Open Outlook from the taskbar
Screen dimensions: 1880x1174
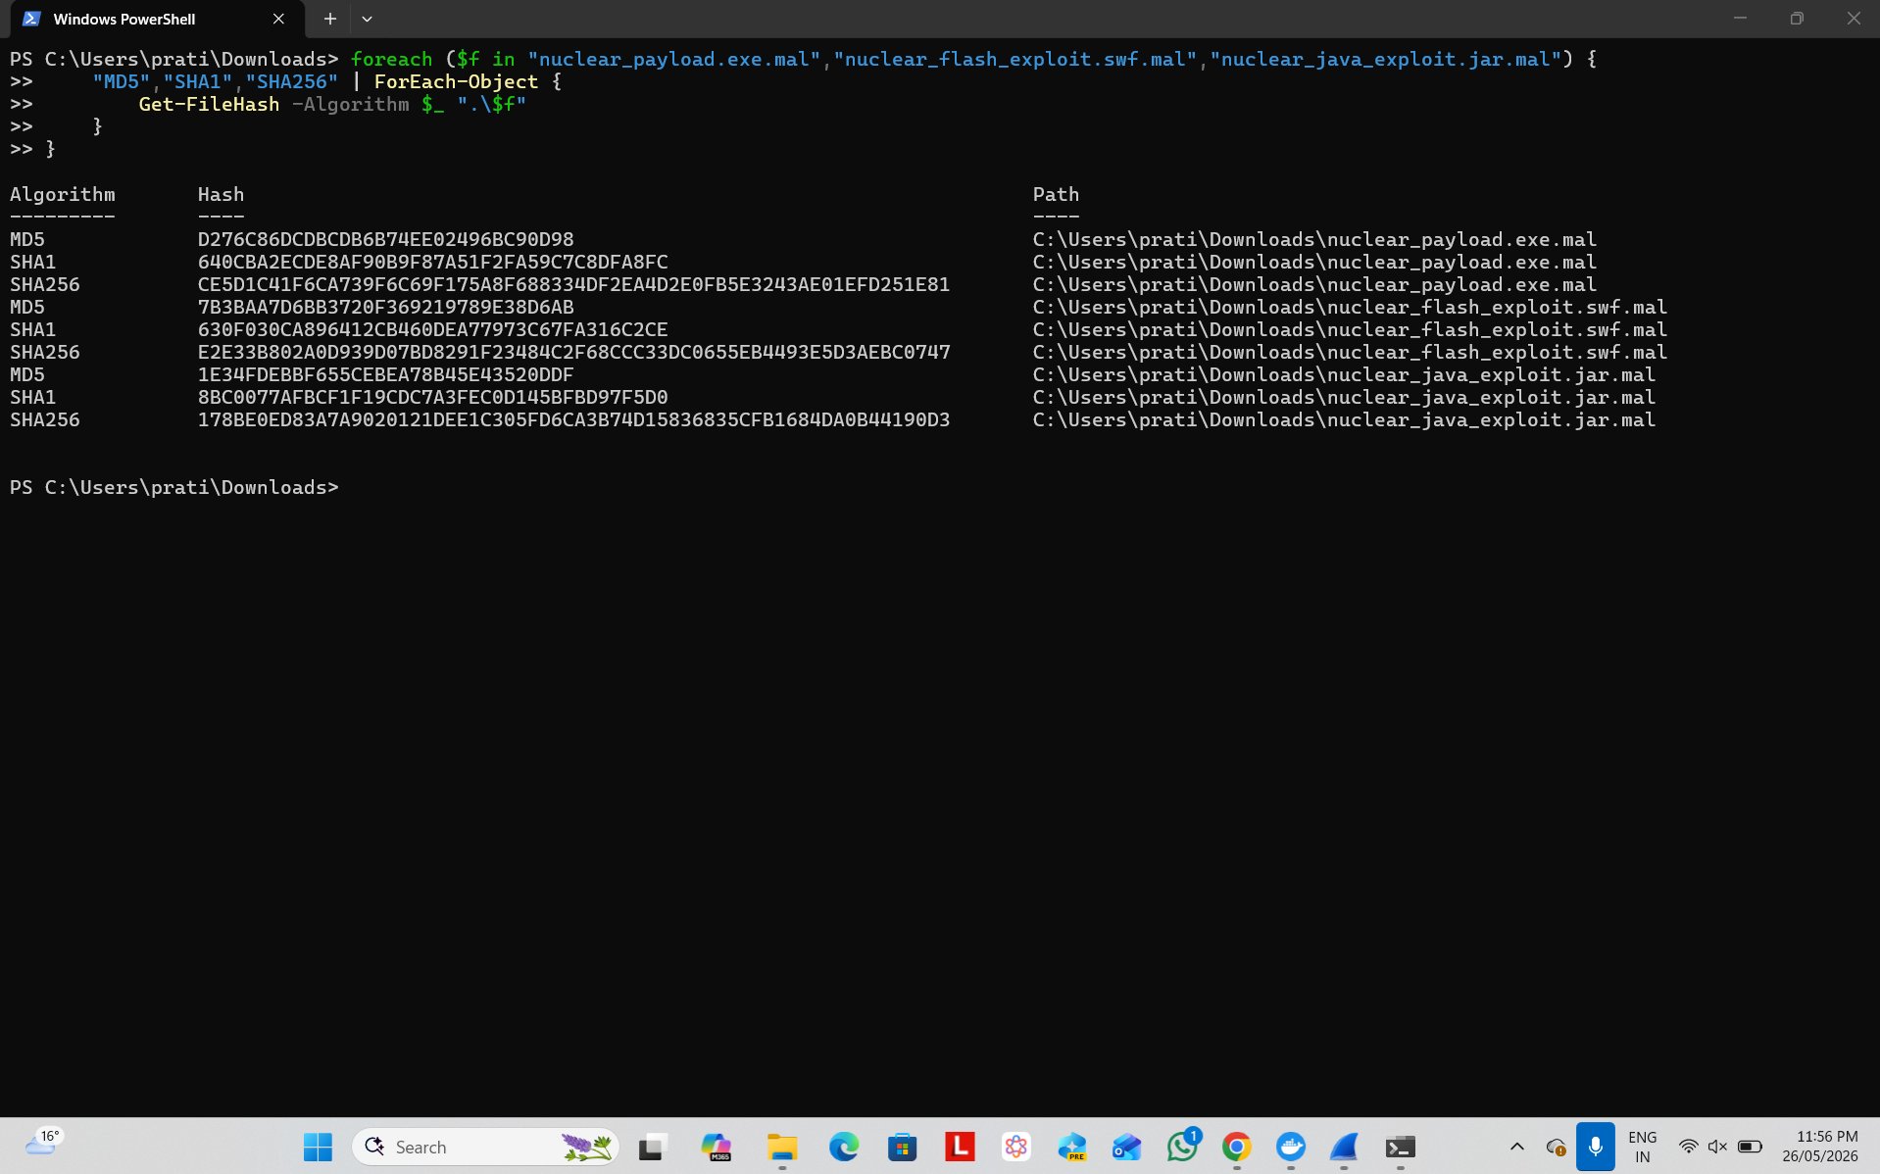(1126, 1147)
